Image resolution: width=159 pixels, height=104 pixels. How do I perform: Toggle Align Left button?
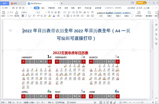click(x=64, y=16)
